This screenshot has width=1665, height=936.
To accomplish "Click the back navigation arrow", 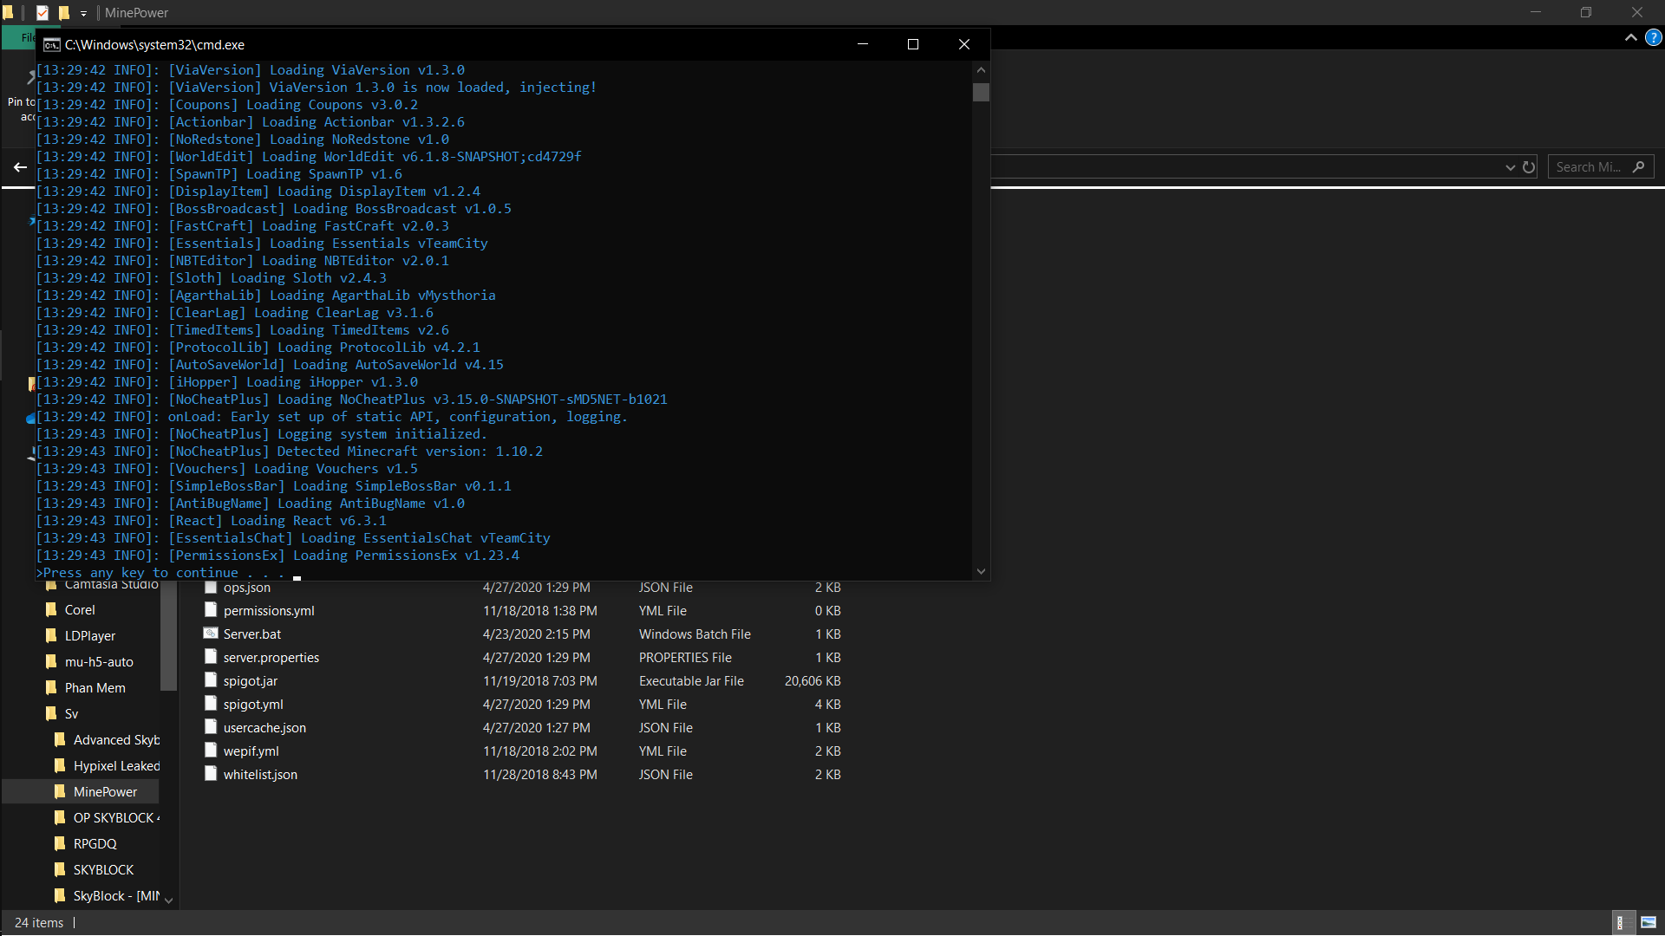I will (x=20, y=166).
